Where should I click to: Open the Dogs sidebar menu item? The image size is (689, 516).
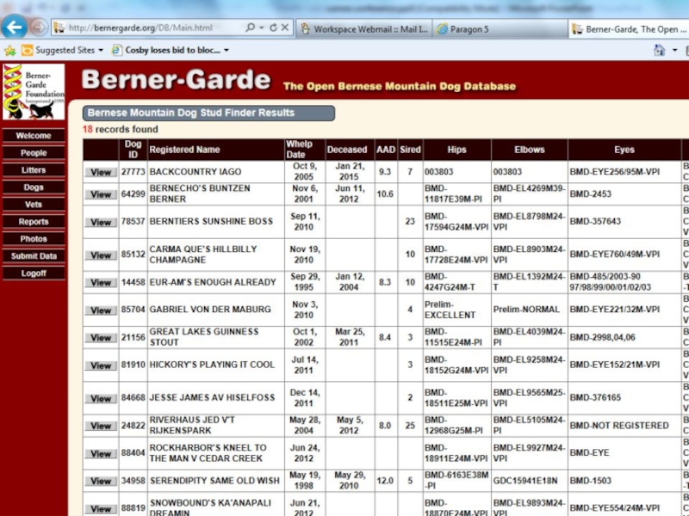tap(34, 187)
